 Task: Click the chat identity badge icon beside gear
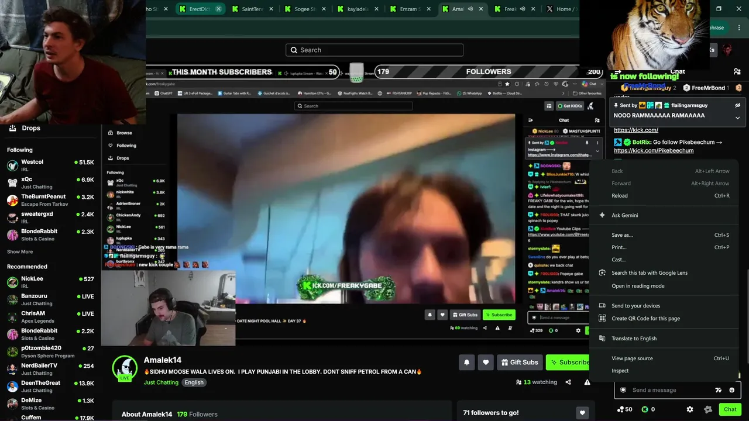pos(708,409)
